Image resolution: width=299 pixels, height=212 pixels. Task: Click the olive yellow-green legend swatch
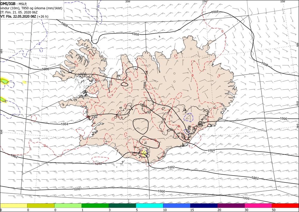[41, 205]
